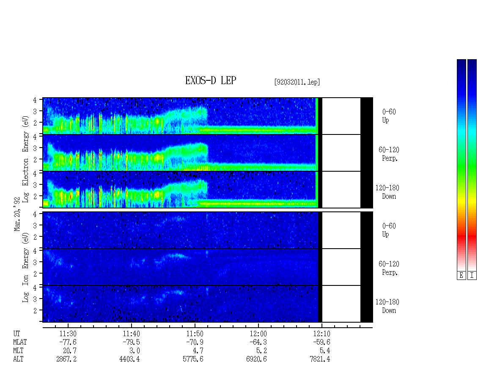Viewport: 478px width, 370px height.
Task: Click the ion 0-60 Up spectrogram panel
Action: pyautogui.click(x=208, y=230)
